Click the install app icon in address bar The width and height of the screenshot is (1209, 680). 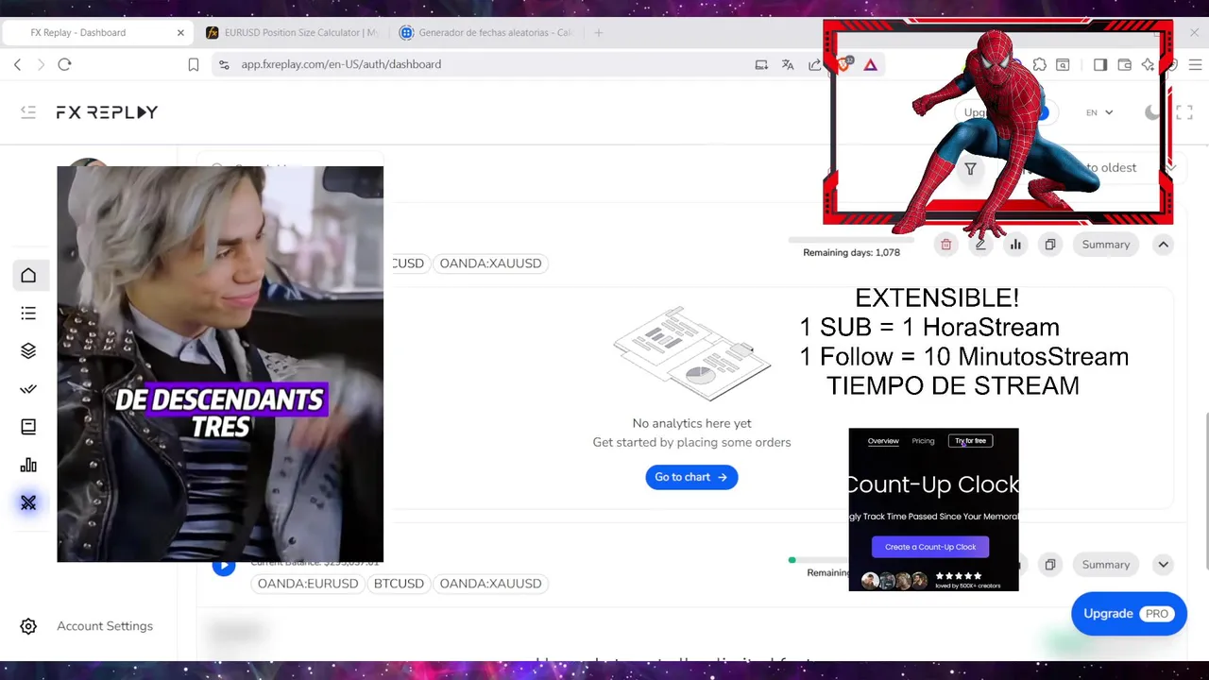(761, 64)
